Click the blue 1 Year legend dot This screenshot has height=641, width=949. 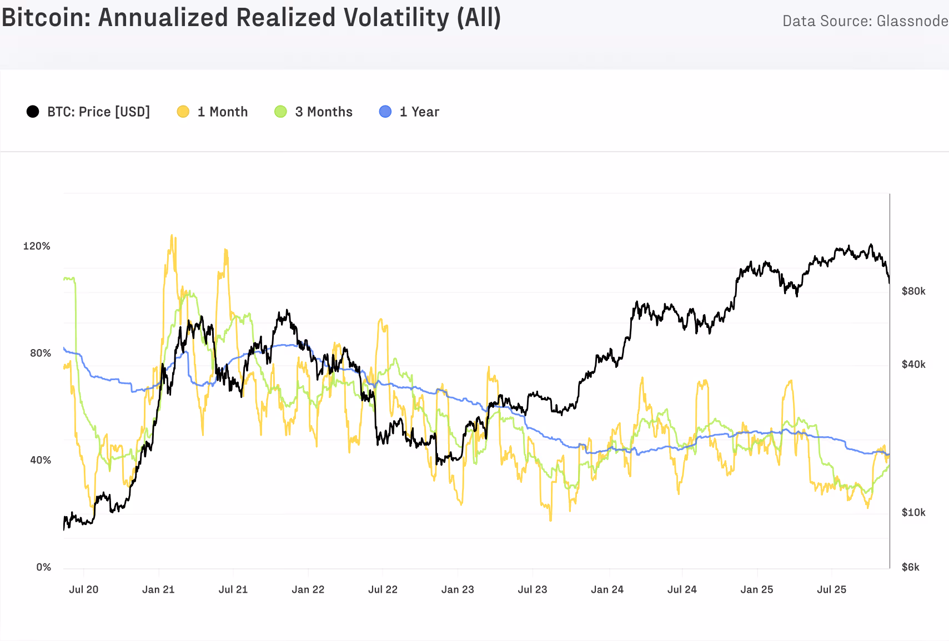(385, 112)
